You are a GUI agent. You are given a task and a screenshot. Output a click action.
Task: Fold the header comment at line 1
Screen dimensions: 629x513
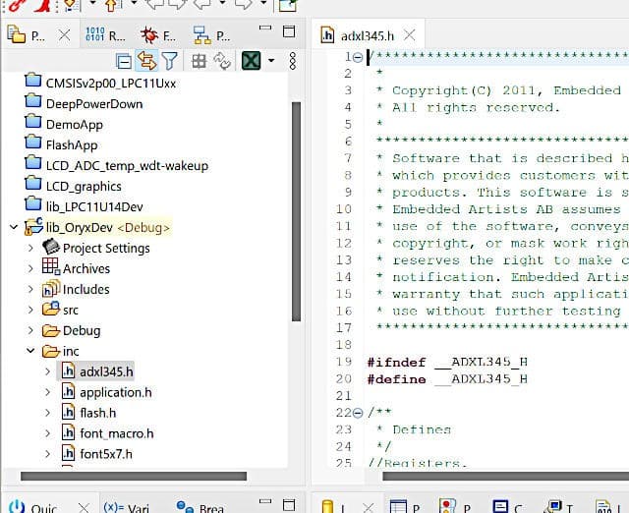pyautogui.click(x=357, y=56)
